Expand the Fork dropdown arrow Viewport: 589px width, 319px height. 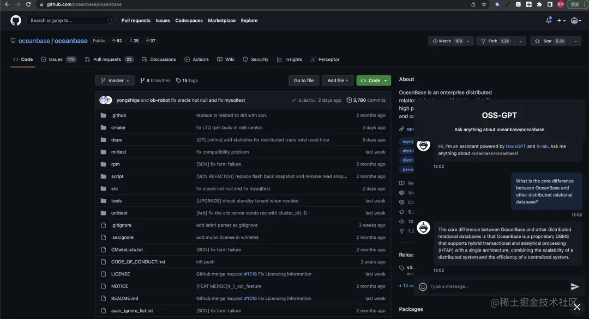pos(520,41)
